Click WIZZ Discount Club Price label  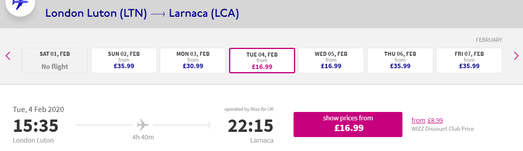(x=443, y=129)
